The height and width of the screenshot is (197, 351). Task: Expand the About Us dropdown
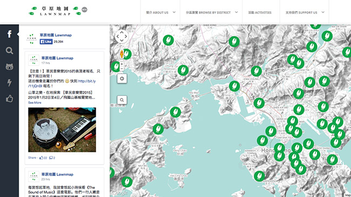[160, 12]
